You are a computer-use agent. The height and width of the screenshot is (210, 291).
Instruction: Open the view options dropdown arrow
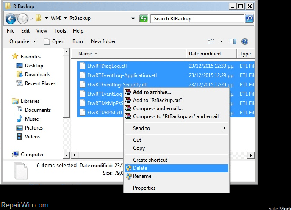coord(222,41)
